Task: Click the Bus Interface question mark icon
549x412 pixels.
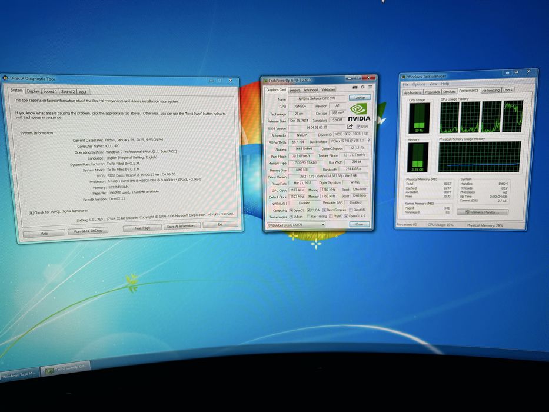Action: point(368,141)
